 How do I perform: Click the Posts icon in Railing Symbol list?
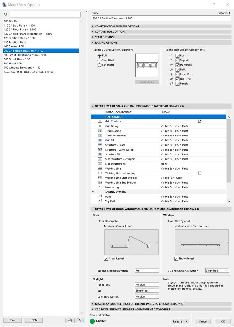tap(100, 196)
